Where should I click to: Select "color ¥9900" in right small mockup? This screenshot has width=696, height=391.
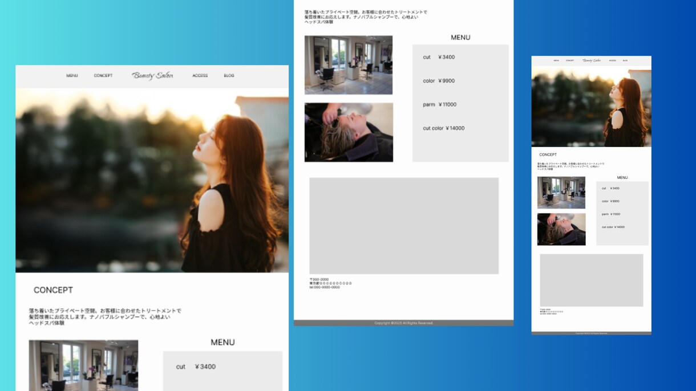point(610,201)
